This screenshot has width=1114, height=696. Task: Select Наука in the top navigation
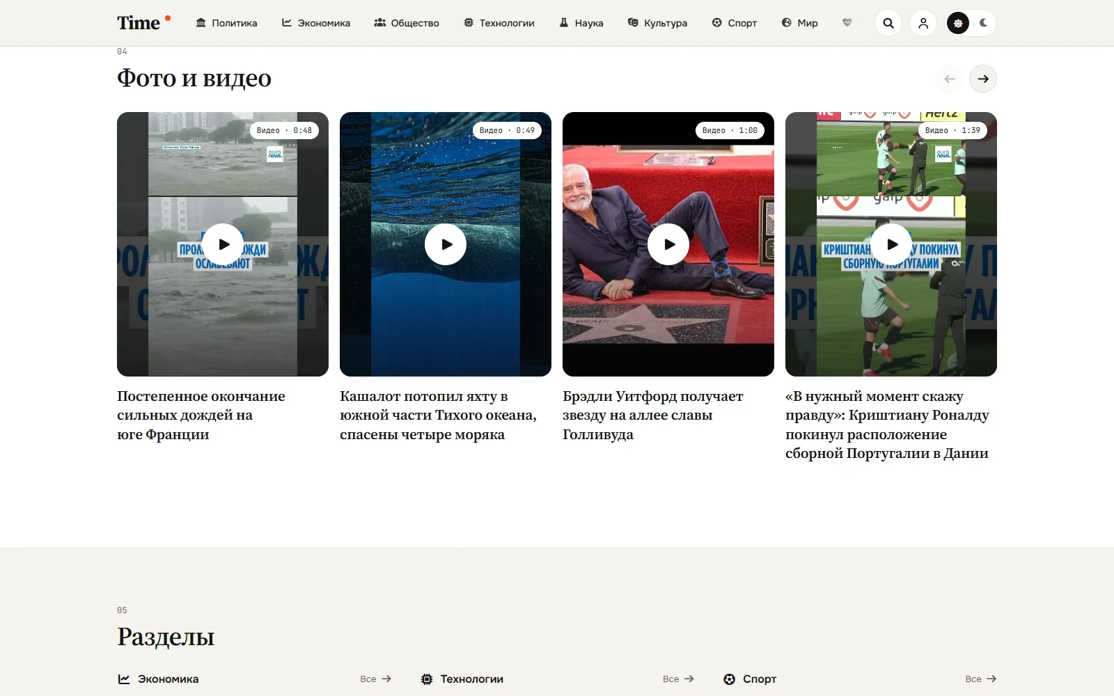(581, 23)
